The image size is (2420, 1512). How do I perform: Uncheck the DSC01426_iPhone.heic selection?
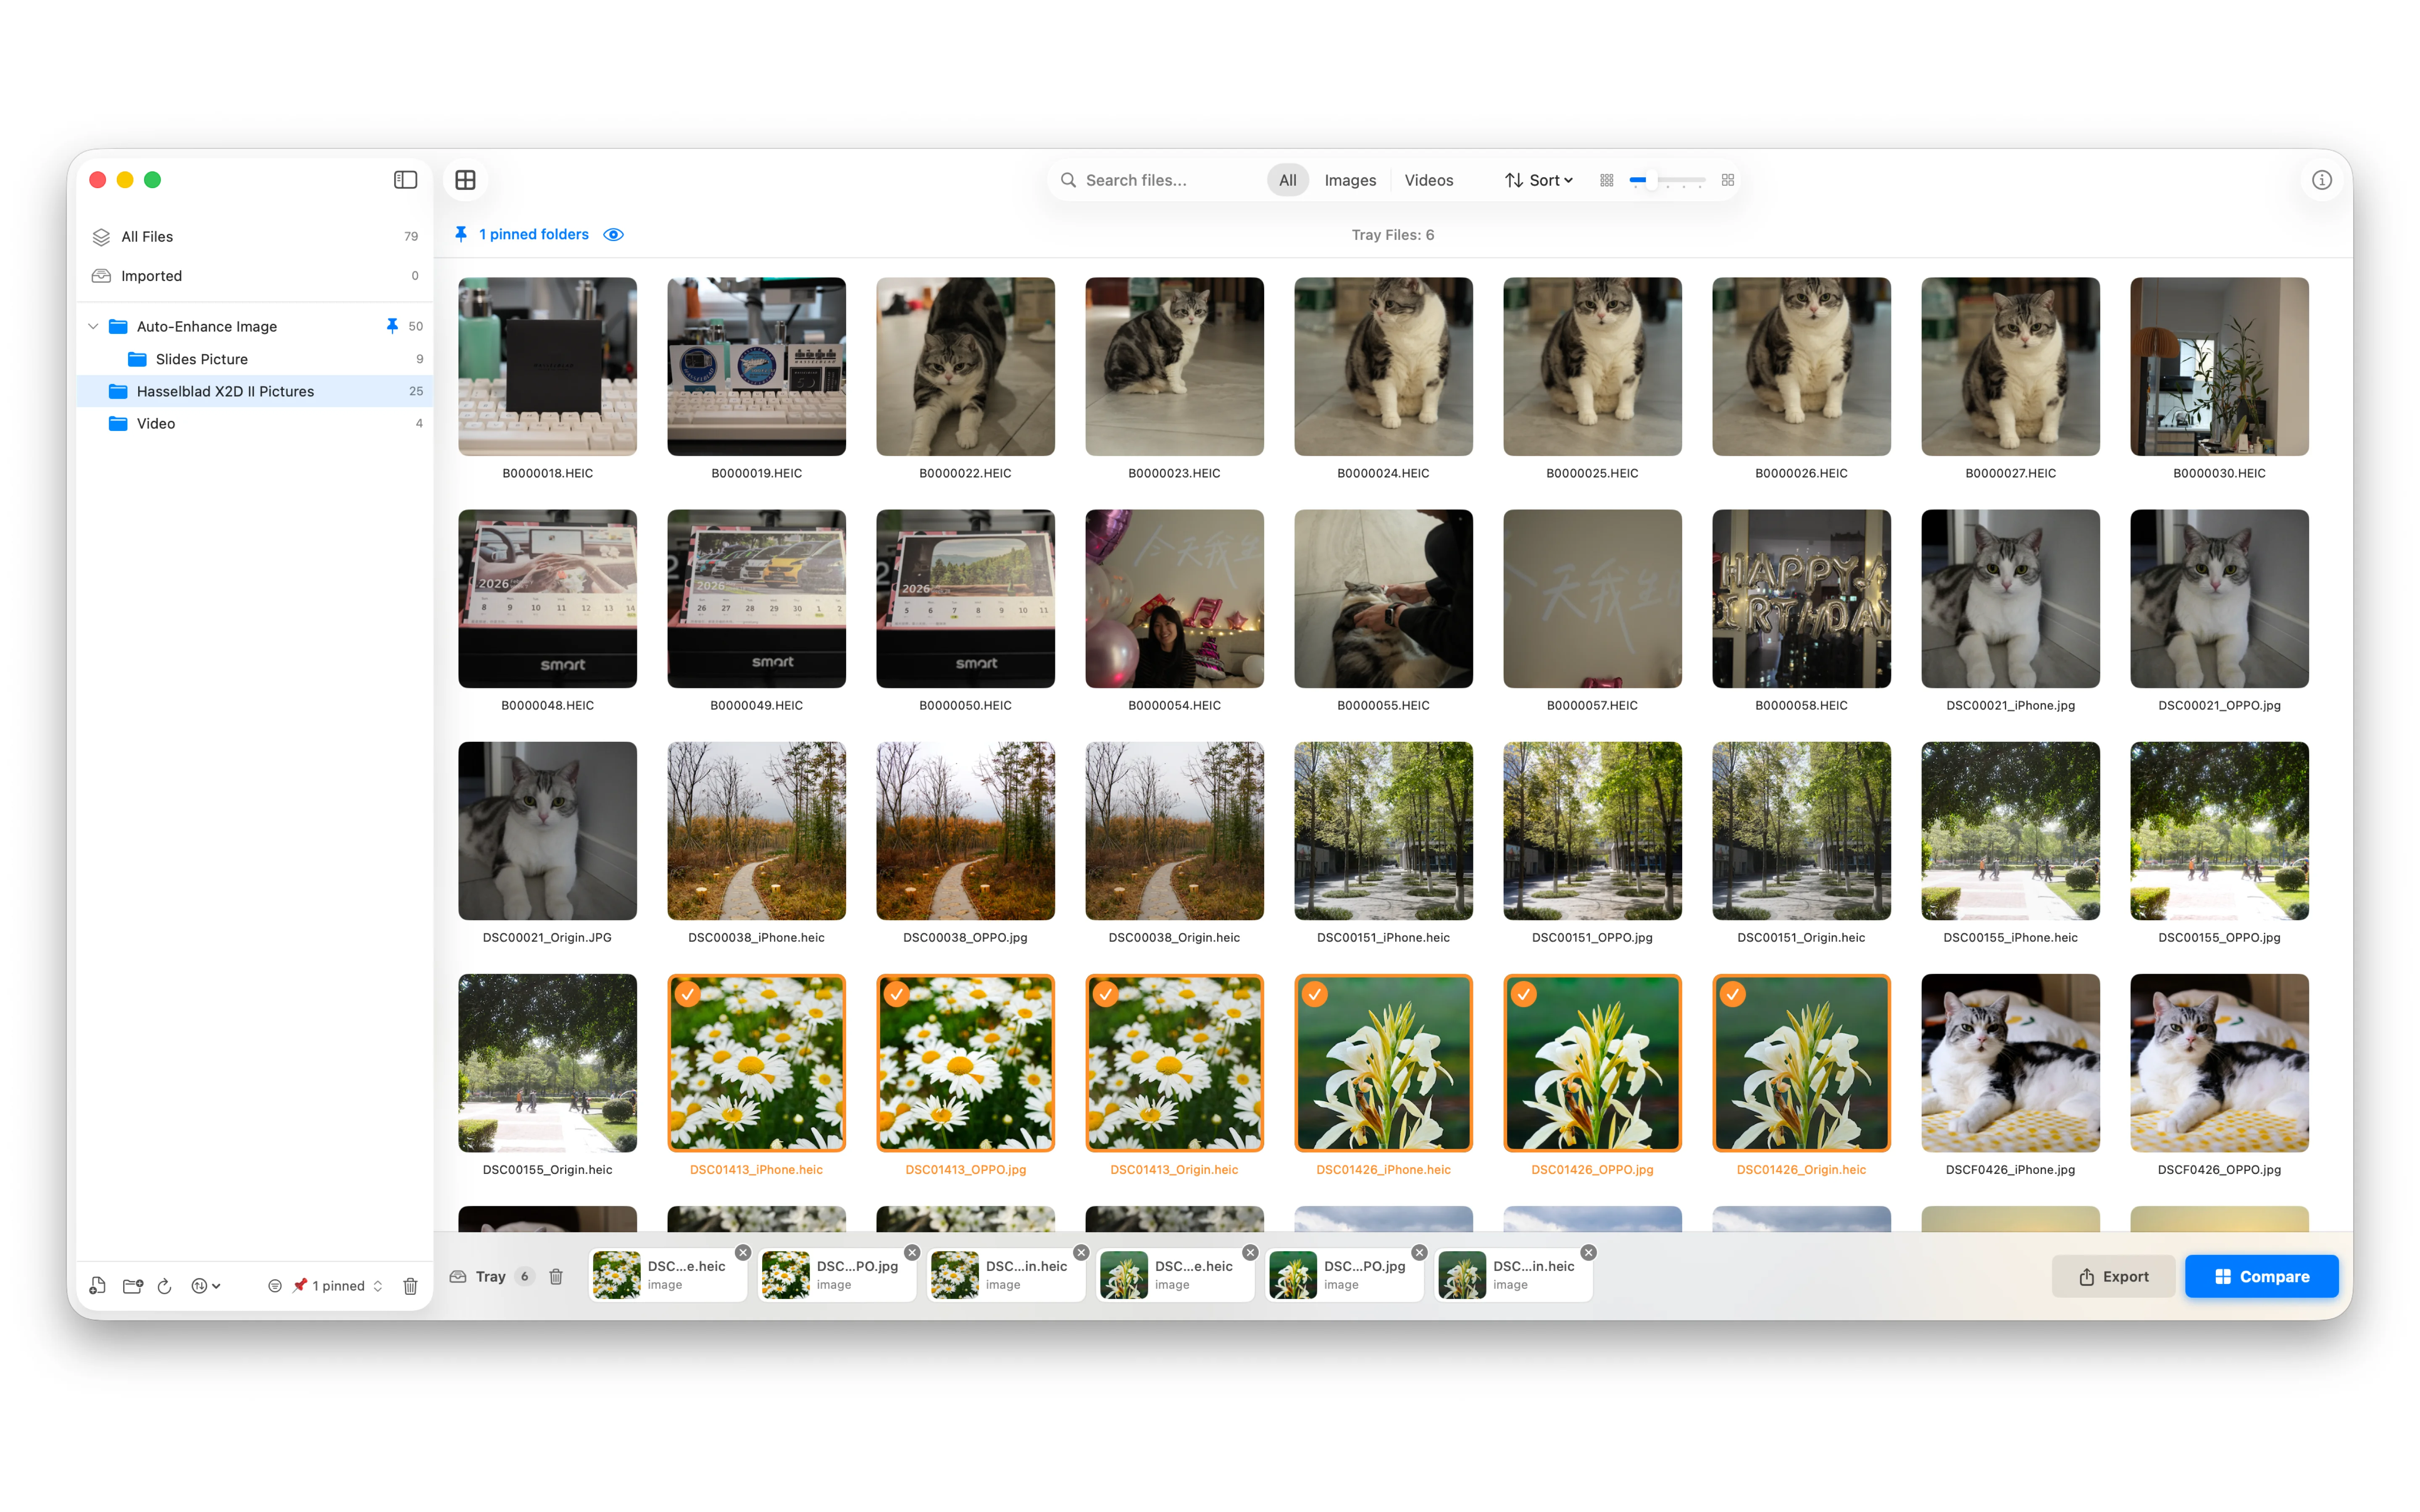1314,995
